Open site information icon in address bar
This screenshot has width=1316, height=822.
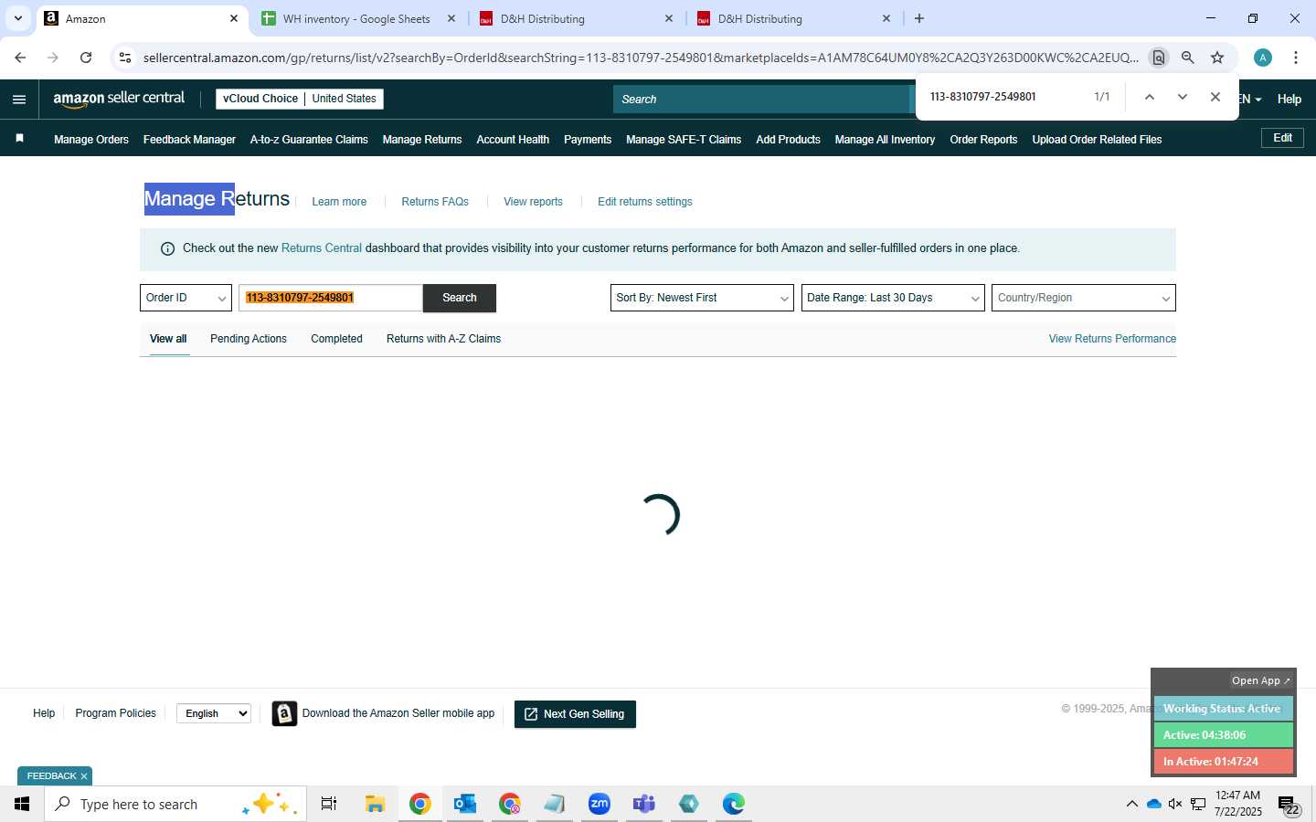pyautogui.click(x=125, y=58)
